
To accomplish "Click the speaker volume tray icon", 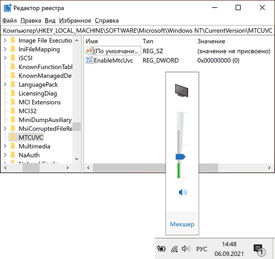I will coord(186,249).
